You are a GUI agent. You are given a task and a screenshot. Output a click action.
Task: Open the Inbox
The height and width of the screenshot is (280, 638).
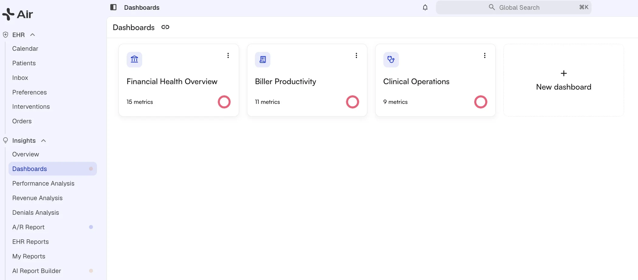pyautogui.click(x=20, y=78)
